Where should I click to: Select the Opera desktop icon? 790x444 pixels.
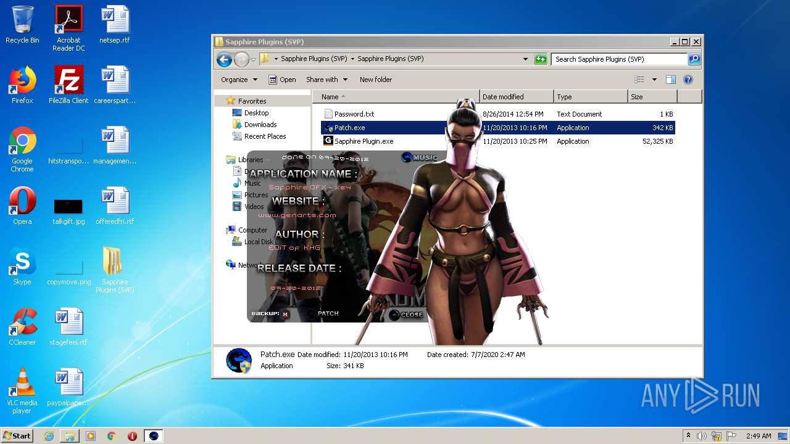point(22,206)
